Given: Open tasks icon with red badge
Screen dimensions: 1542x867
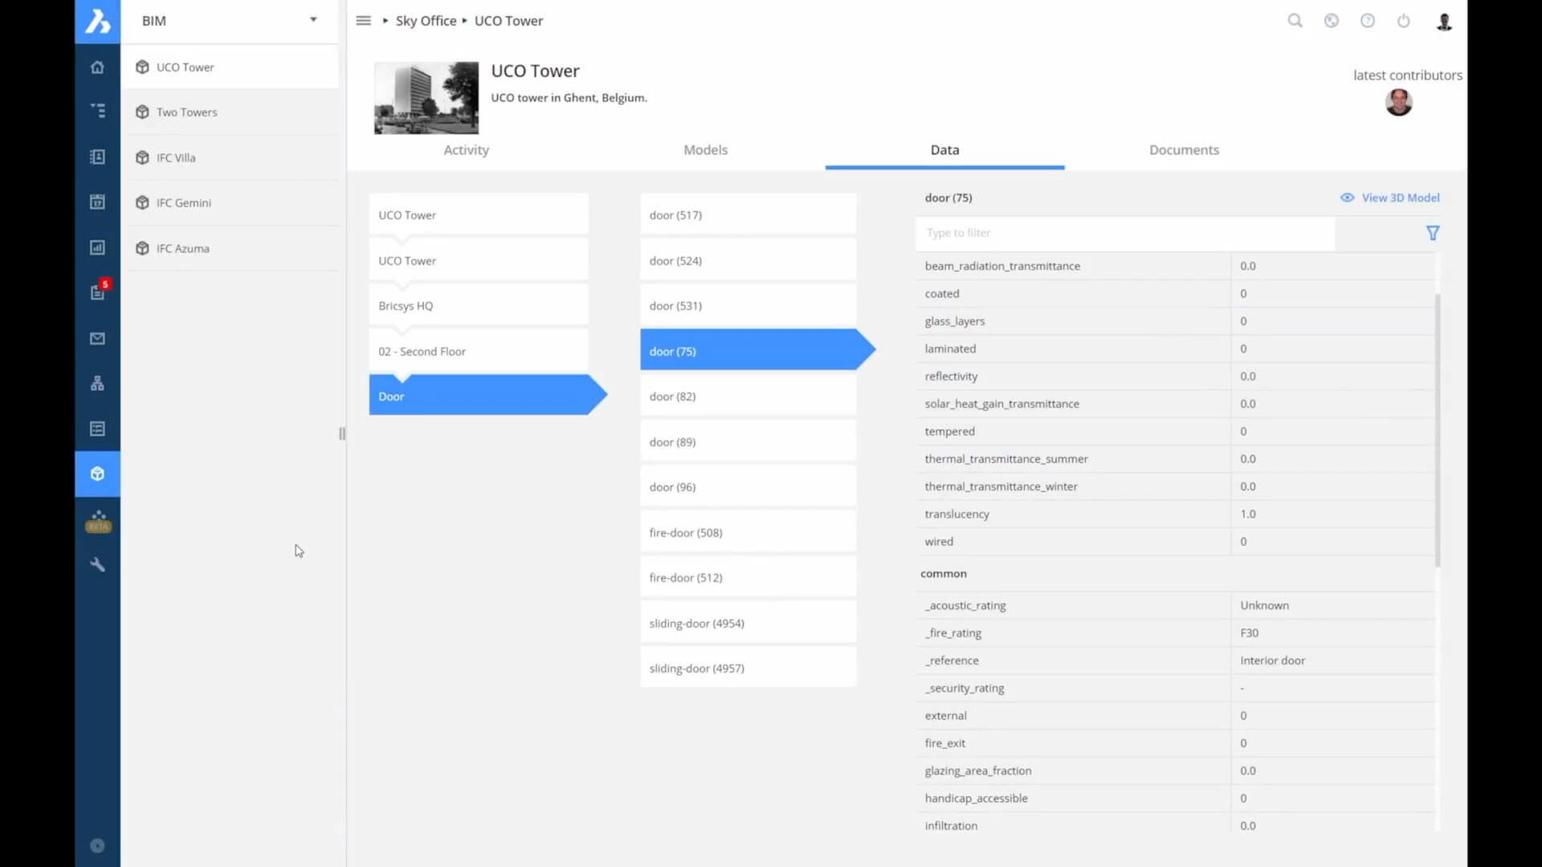Looking at the screenshot, I should coord(97,293).
